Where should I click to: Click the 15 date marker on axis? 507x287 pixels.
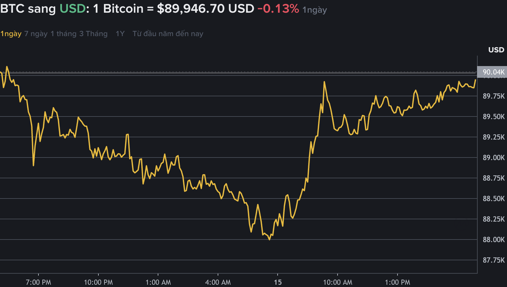point(278,282)
